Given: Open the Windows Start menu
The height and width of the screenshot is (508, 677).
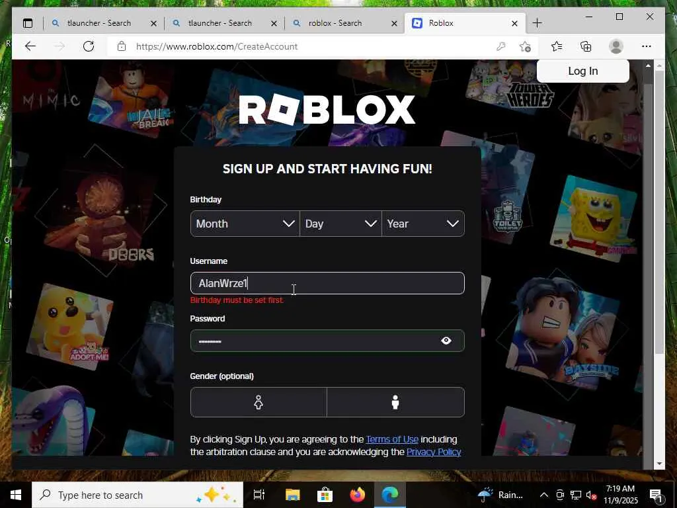Looking at the screenshot, I should (16, 495).
